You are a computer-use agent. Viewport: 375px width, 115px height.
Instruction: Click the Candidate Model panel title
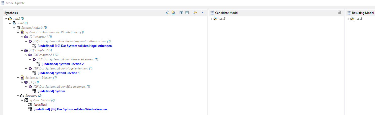click(x=226, y=13)
